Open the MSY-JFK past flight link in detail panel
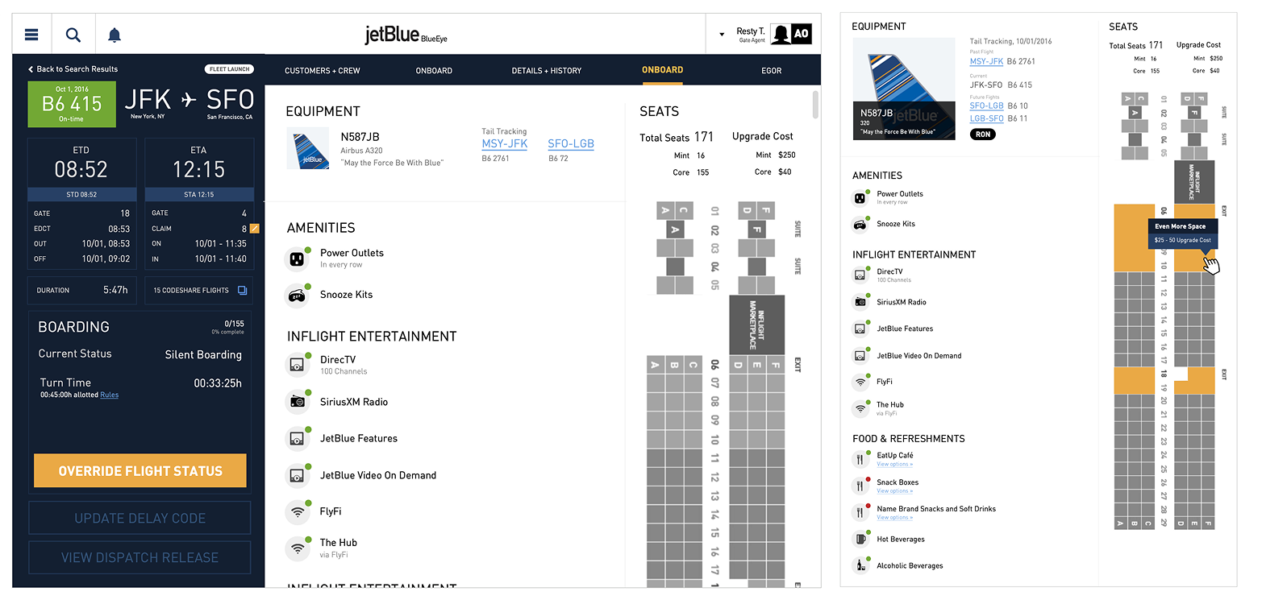The width and height of the screenshot is (1262, 604). [986, 61]
